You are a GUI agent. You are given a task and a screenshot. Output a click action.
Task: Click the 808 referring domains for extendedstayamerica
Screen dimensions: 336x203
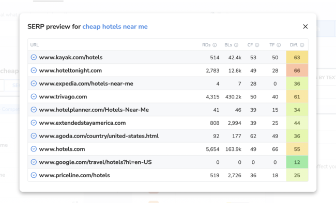(x=215, y=123)
